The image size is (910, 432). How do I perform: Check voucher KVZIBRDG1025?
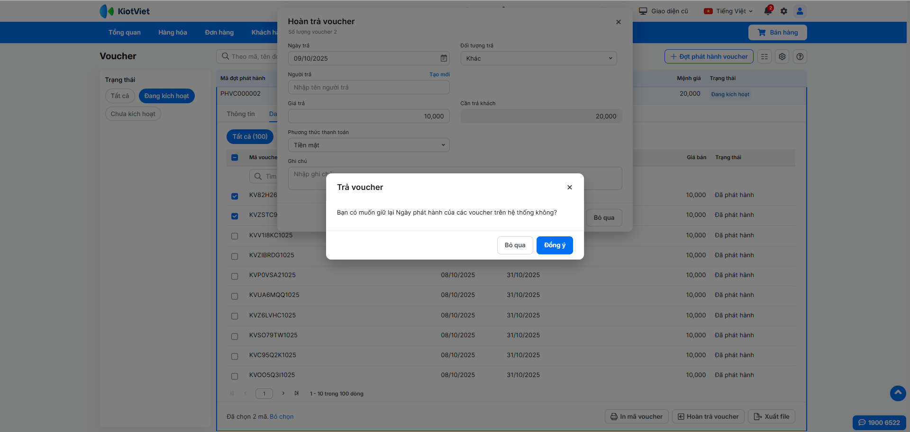tap(235, 256)
